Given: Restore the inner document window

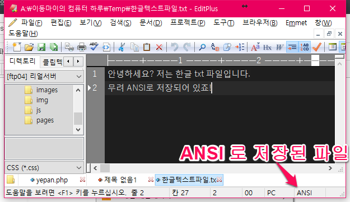Looking at the screenshot, I should point(329,34).
